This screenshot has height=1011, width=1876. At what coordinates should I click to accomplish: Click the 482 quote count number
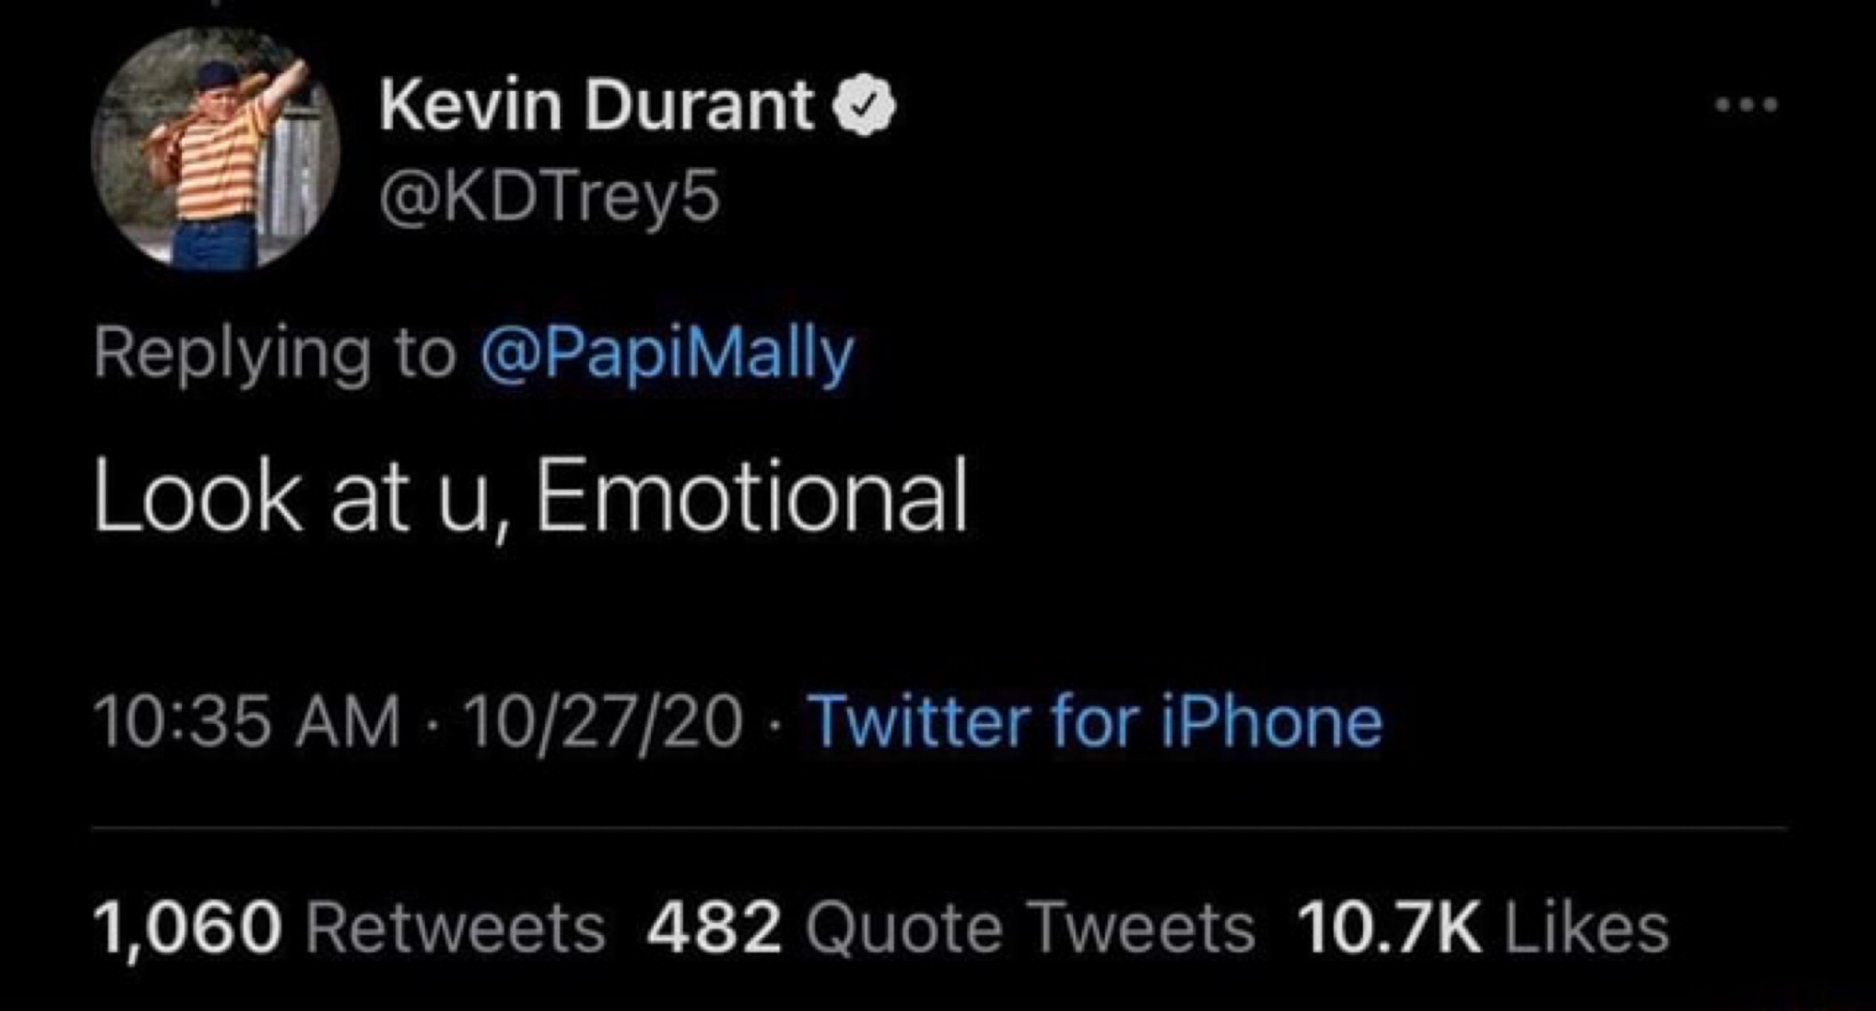(715, 928)
